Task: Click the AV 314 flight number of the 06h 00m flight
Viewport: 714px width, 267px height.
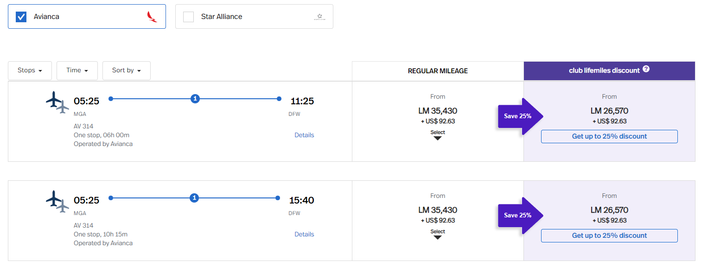Action: click(83, 127)
